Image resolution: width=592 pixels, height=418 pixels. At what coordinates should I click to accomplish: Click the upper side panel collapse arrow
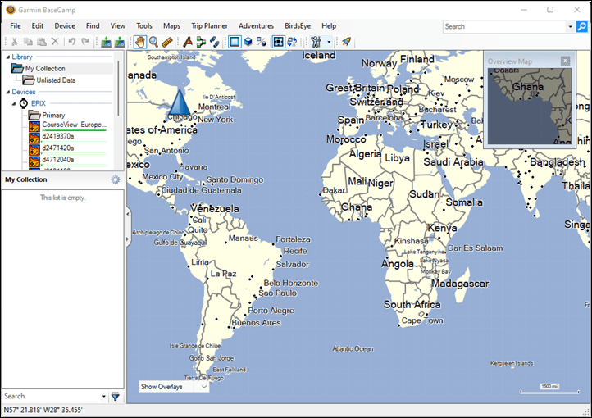pos(128,214)
